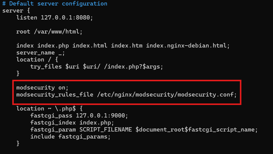The height and width of the screenshot is (154, 273).
Task: Click the fastcgi_pass 127.0.0.1:9000 directive
Action: 79,115
